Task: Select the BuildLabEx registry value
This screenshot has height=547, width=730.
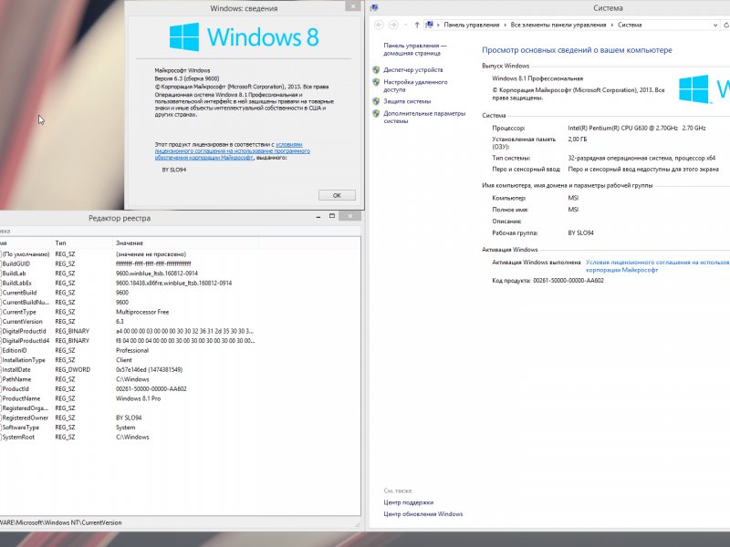Action: [x=16, y=283]
